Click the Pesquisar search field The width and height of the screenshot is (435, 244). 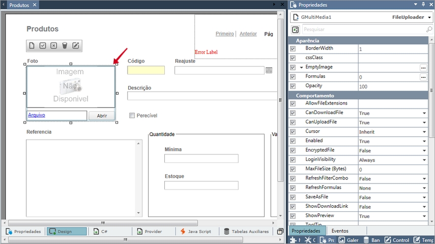point(364,30)
